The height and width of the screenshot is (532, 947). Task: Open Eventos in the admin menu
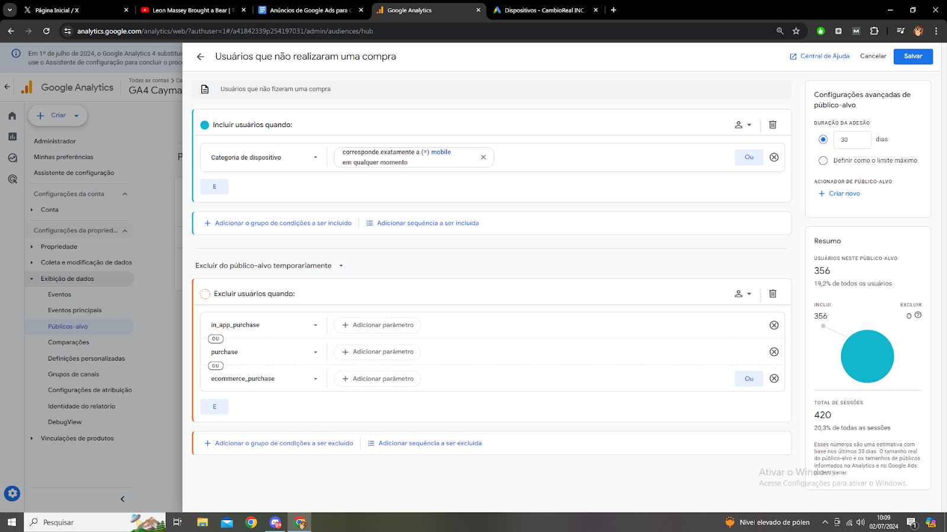[59, 294]
